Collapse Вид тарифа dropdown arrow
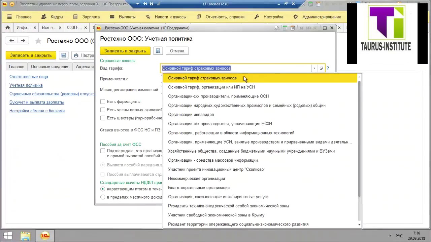Viewport: 431px width, 242px height. pos(314,68)
